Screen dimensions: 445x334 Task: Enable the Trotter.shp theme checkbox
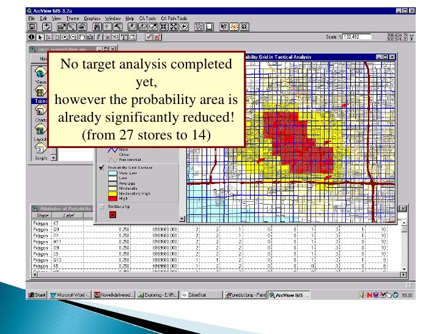(101, 206)
